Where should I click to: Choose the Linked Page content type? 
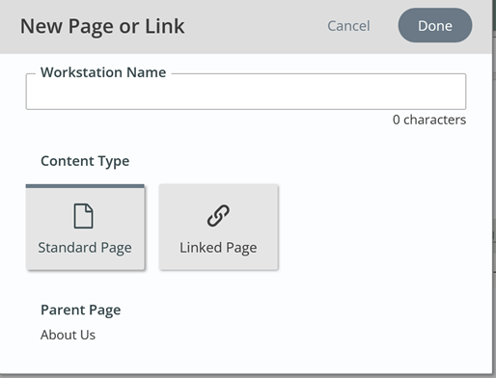tap(218, 227)
